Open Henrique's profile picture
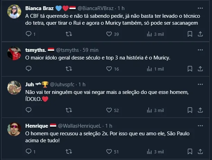 [x=14, y=129]
